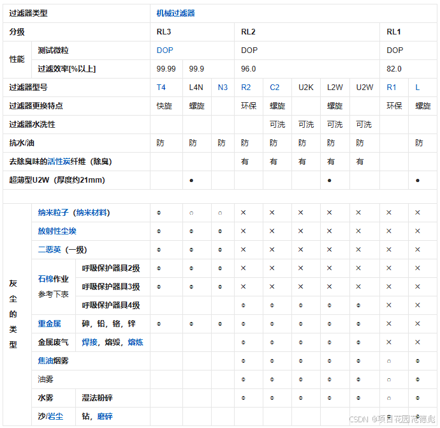Select the 呼吸保护器具4级 row label

(x=111, y=305)
